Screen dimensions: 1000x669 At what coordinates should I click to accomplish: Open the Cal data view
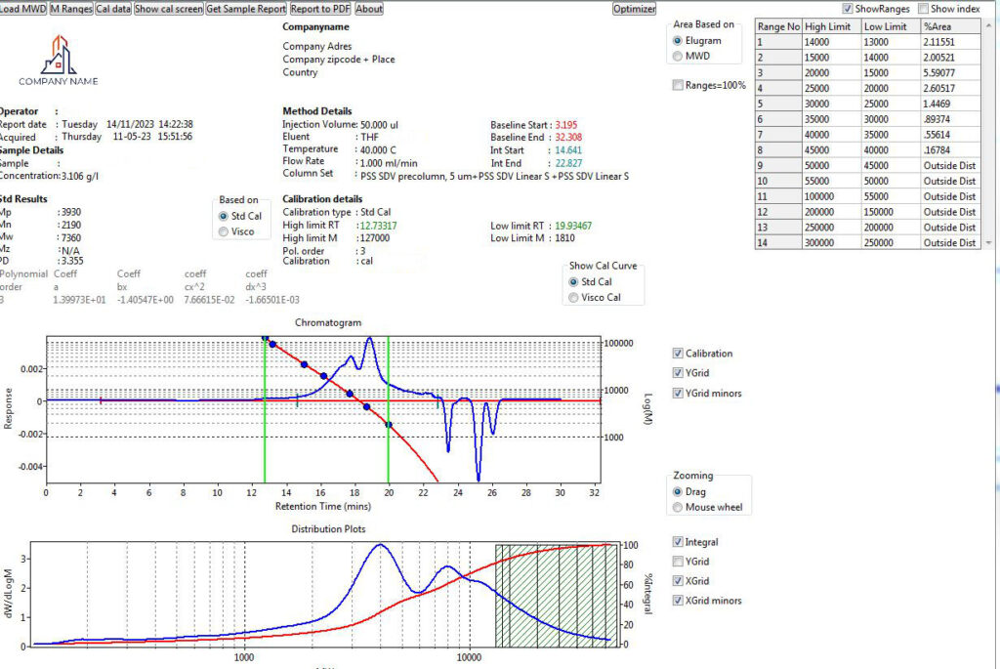click(x=113, y=9)
